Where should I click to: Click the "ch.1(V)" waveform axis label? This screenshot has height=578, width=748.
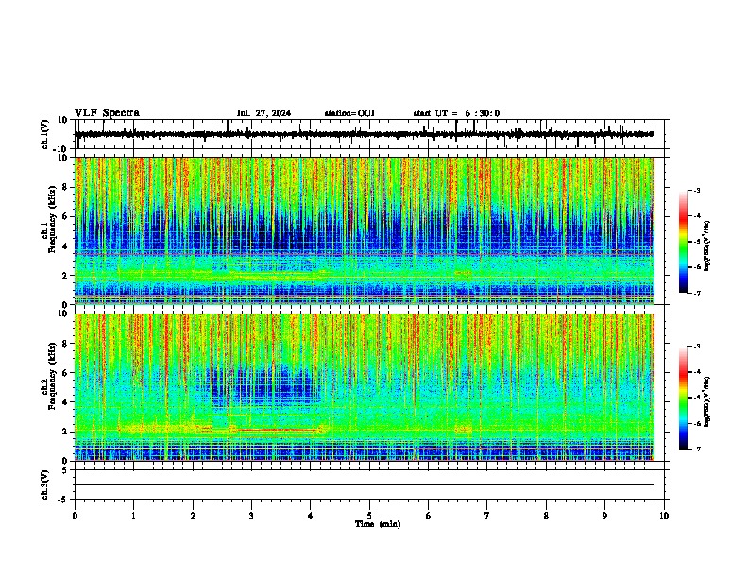pyautogui.click(x=45, y=134)
